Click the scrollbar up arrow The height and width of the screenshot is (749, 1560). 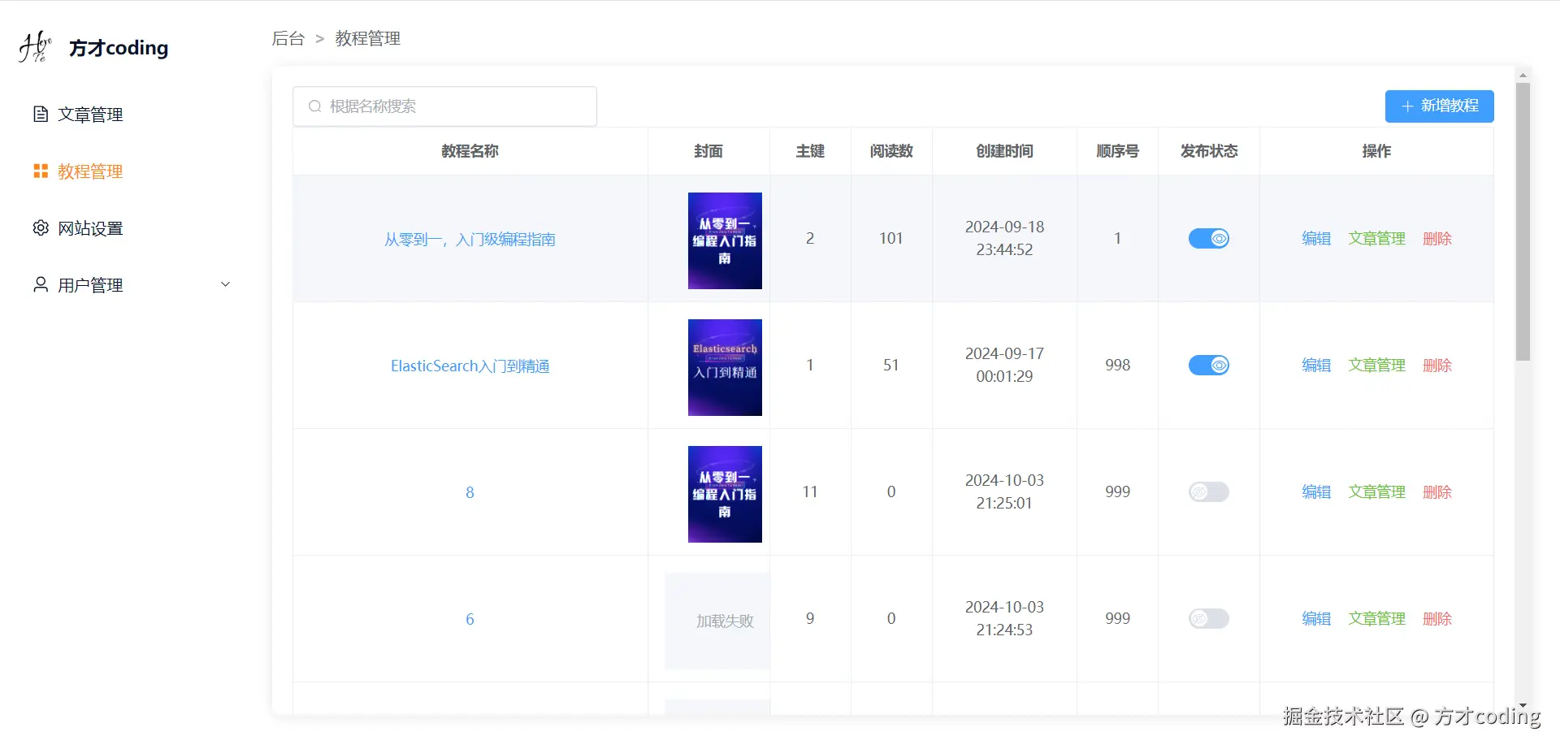[1523, 75]
